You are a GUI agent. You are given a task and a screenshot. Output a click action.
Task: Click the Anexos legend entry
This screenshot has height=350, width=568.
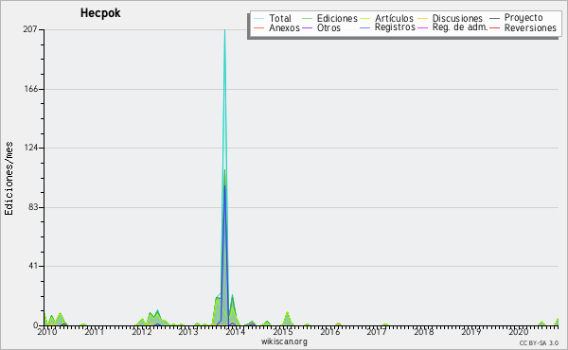(x=276, y=27)
